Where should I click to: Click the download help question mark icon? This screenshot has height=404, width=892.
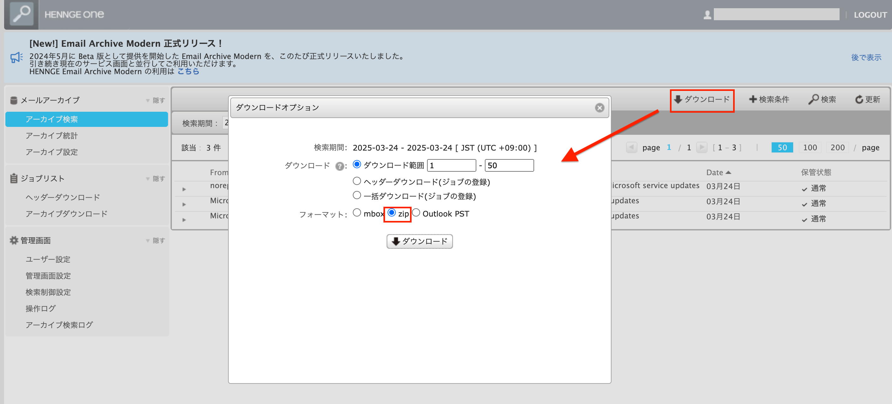click(x=340, y=166)
